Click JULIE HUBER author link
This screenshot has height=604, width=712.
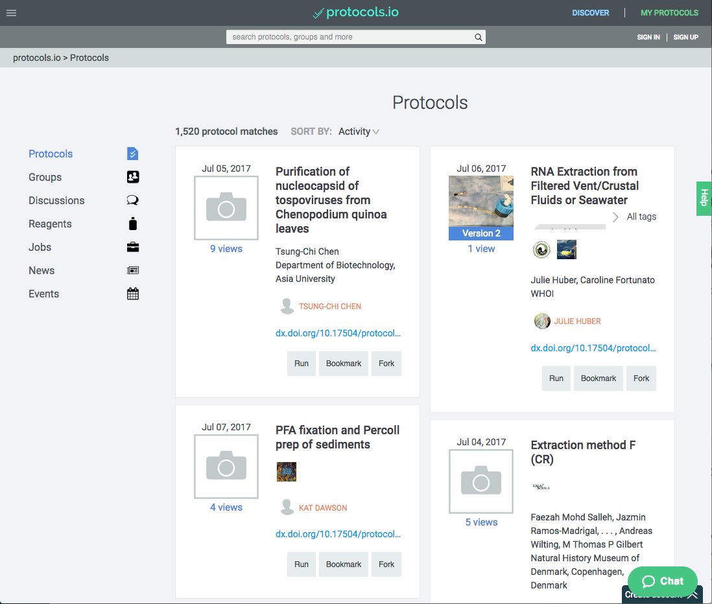tap(577, 321)
